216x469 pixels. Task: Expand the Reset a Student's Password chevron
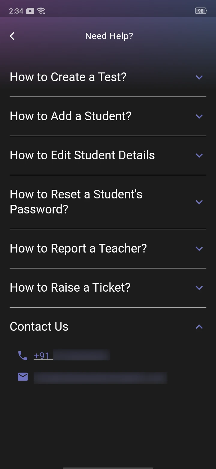click(x=199, y=202)
